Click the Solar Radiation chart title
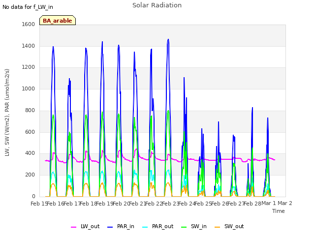This screenshot has height=236, width=315. [157, 5]
